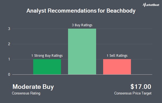Select the light green Buy Ratings bar

(x=82, y=51)
